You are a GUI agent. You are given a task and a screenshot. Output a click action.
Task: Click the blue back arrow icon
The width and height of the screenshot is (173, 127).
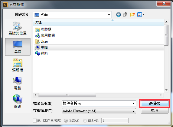pyautogui.click(x=119, y=14)
